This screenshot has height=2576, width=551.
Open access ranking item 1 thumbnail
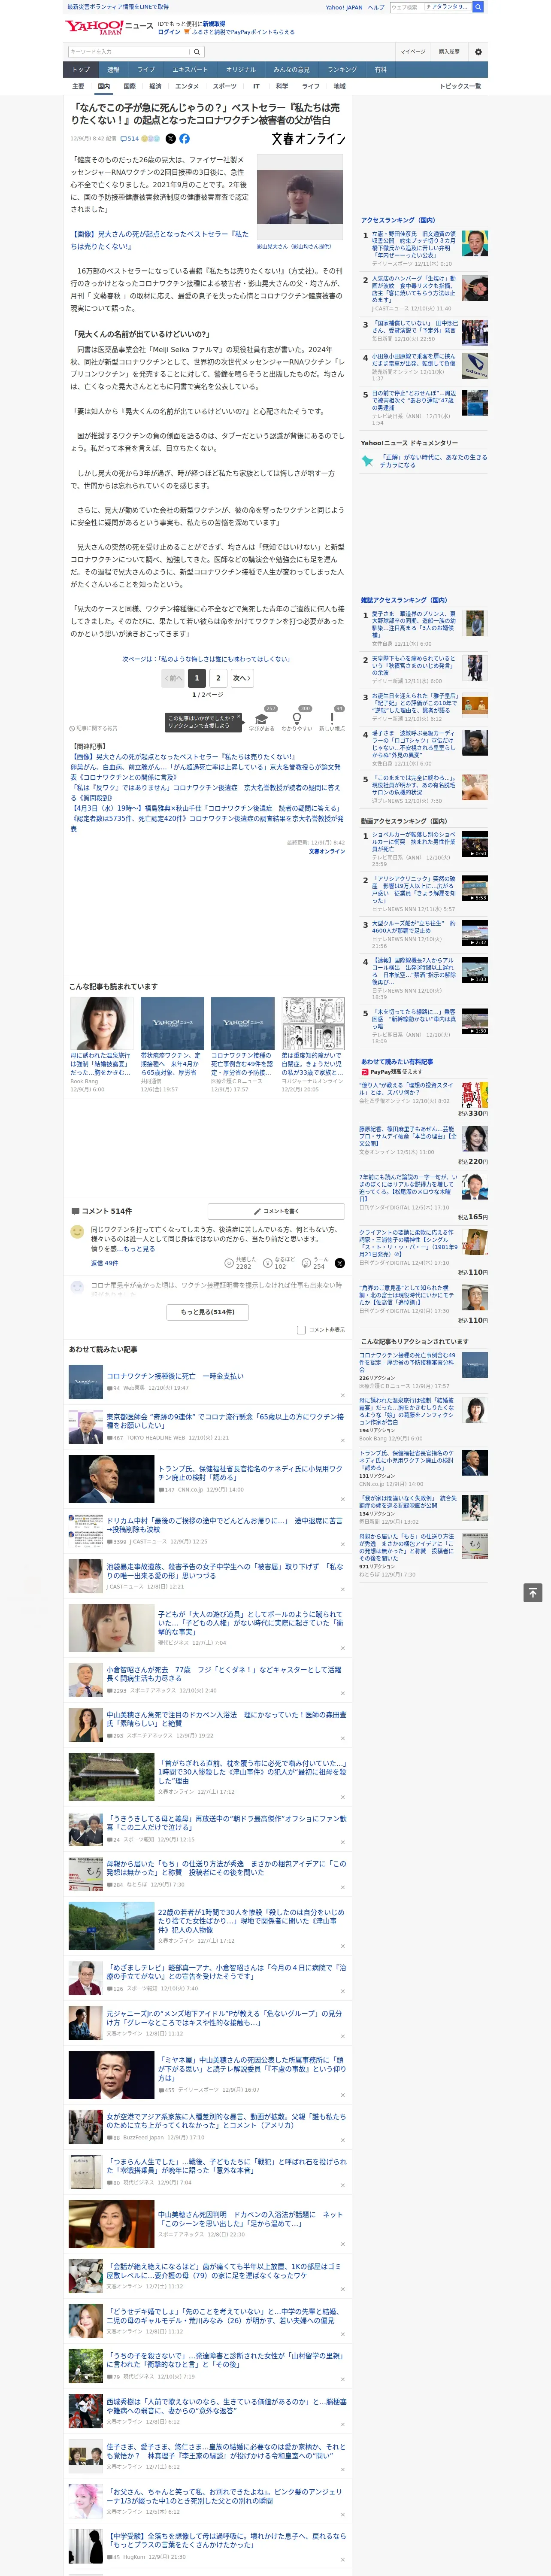[475, 243]
